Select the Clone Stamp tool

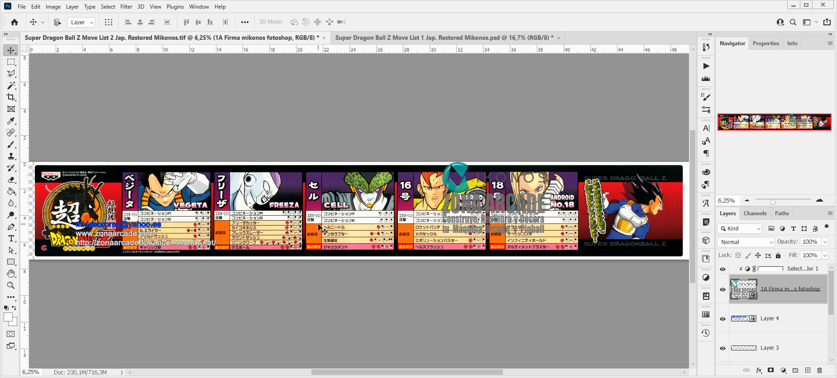click(x=11, y=156)
